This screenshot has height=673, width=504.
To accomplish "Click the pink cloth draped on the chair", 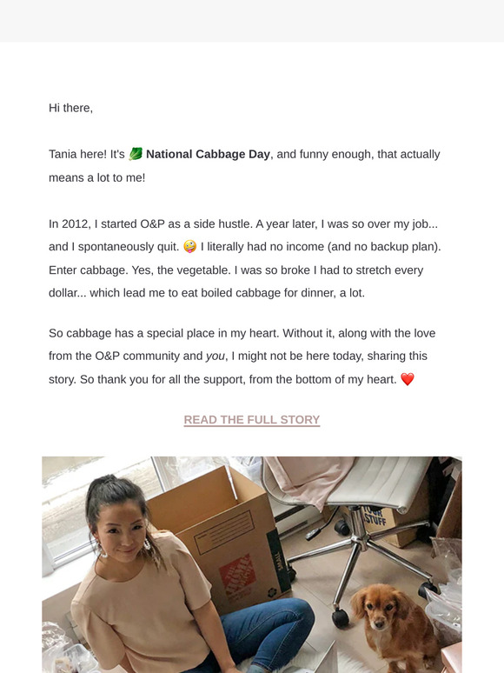I will tap(307, 478).
